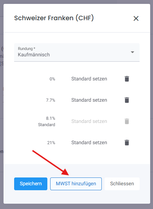Open the Rundung dropdown arrow

click(133, 52)
